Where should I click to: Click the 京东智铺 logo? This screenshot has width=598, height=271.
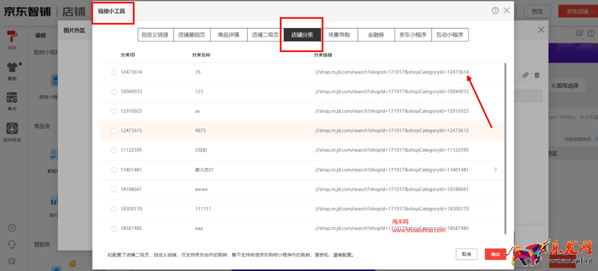click(x=27, y=11)
